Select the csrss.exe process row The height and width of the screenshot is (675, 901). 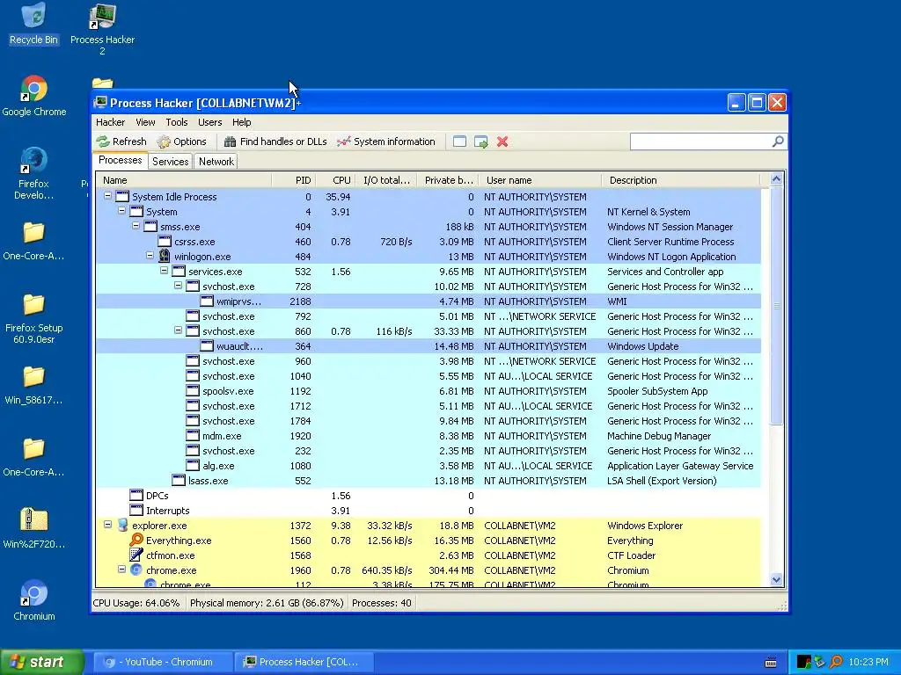tap(429, 242)
